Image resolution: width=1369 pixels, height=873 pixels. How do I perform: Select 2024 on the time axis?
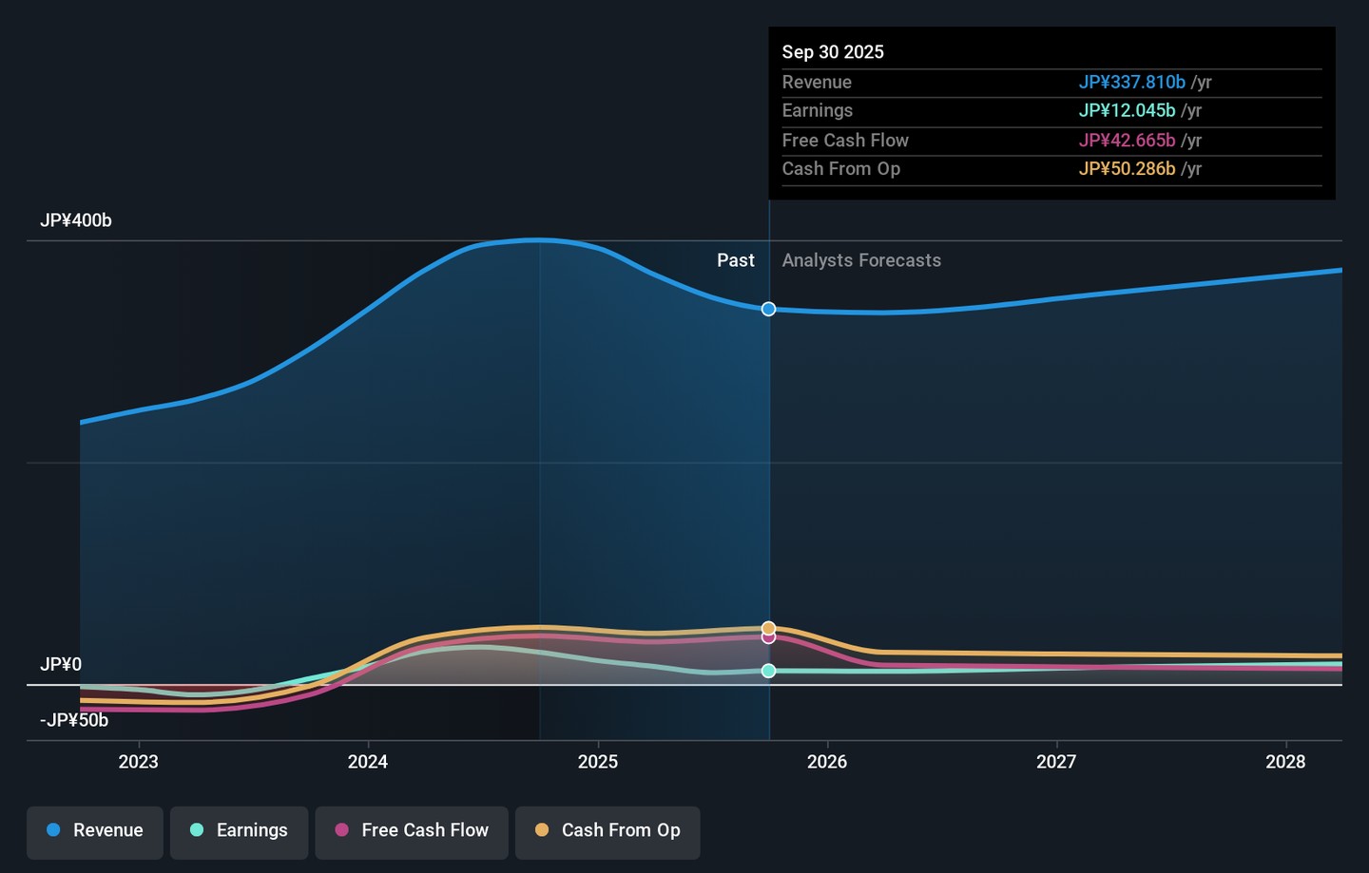(368, 762)
